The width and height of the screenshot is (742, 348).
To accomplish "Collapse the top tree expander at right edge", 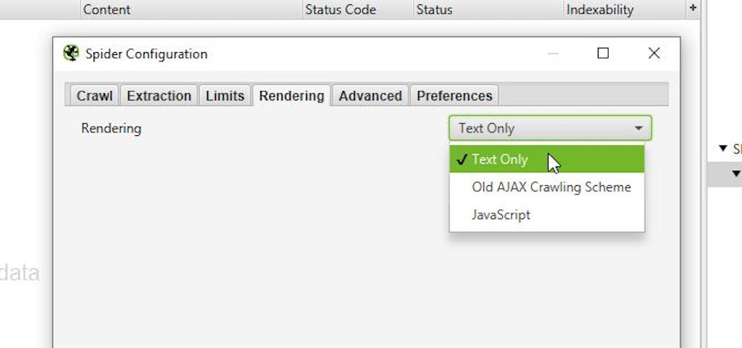I will coord(722,149).
